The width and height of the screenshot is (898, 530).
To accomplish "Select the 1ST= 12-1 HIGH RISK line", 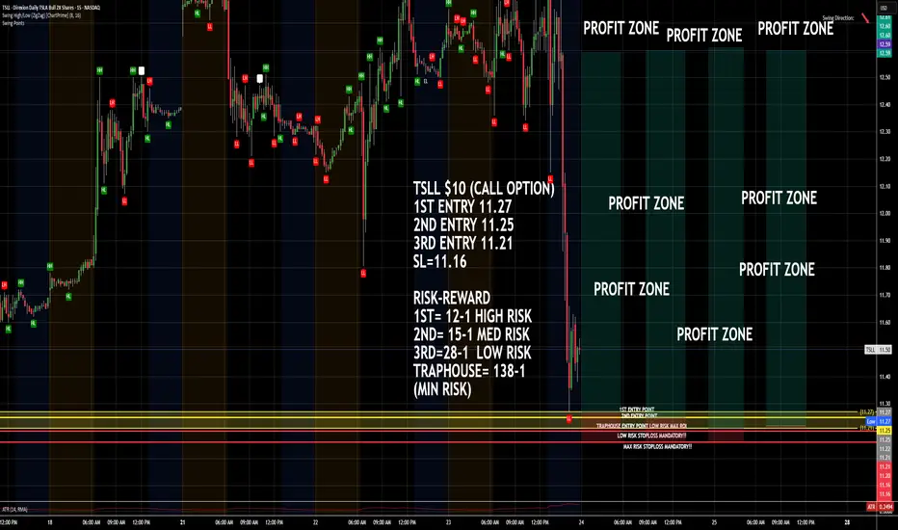I will (472, 316).
